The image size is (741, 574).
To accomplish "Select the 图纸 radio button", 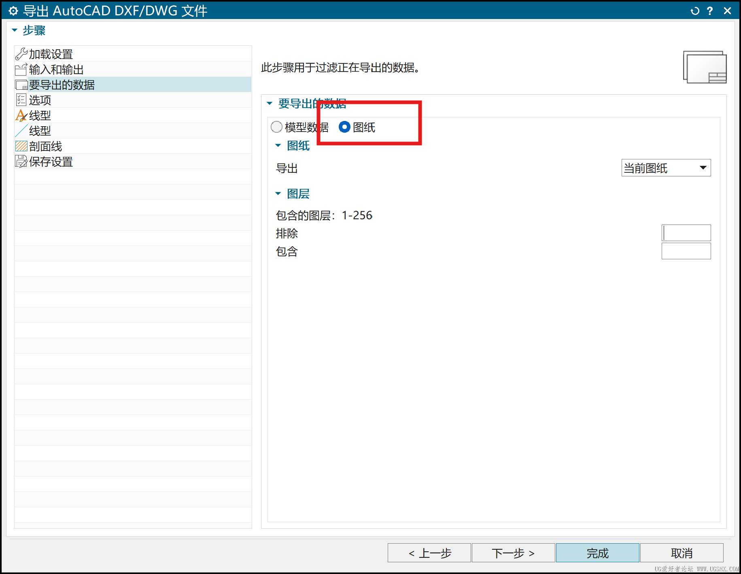I will (344, 127).
